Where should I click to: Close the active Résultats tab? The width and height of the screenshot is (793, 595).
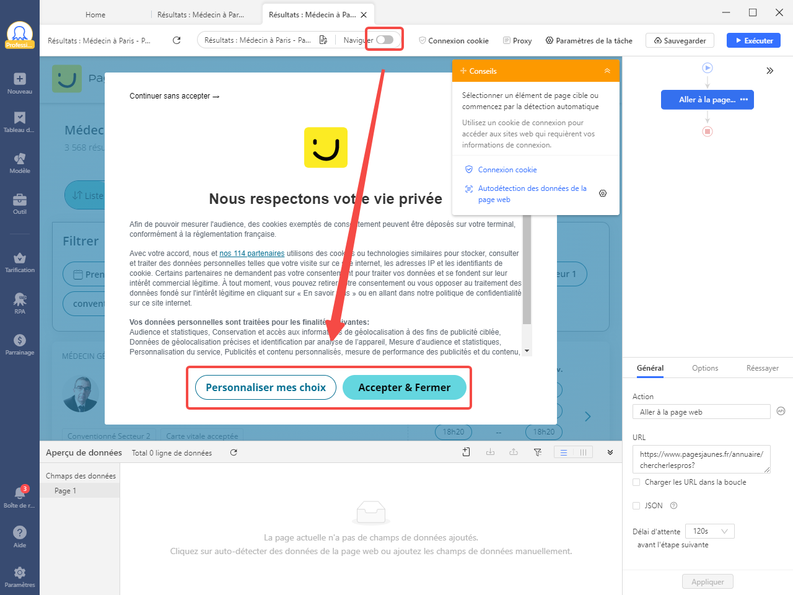tap(364, 15)
